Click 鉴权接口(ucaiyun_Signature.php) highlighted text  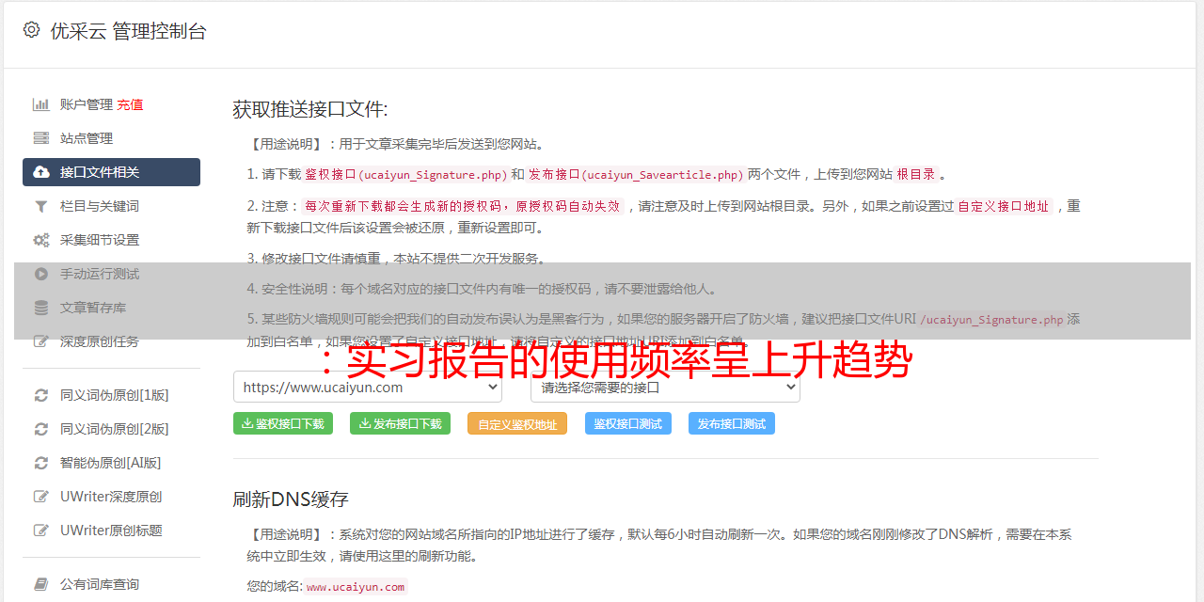(405, 175)
